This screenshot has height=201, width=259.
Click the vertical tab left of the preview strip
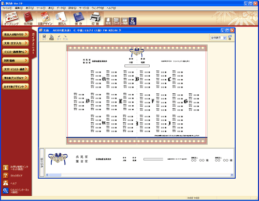[42, 162]
